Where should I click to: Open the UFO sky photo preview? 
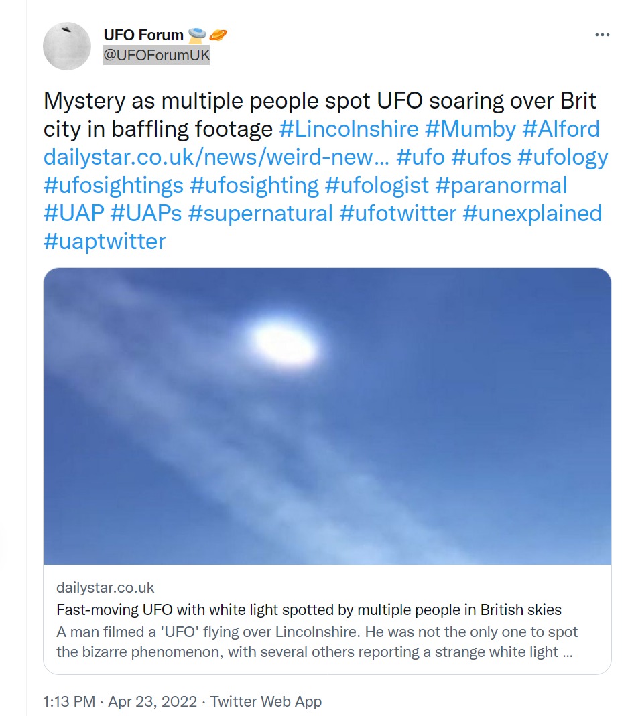click(327, 416)
